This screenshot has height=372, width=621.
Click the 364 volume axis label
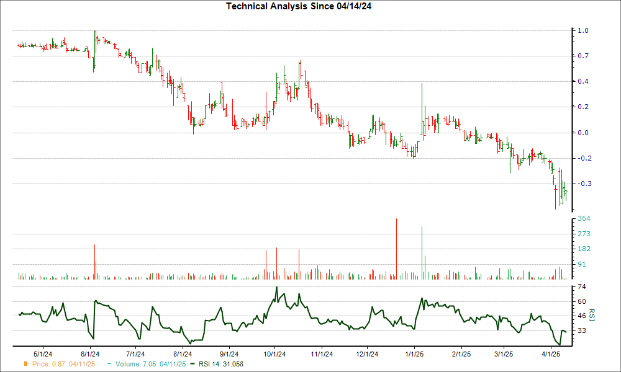(584, 219)
